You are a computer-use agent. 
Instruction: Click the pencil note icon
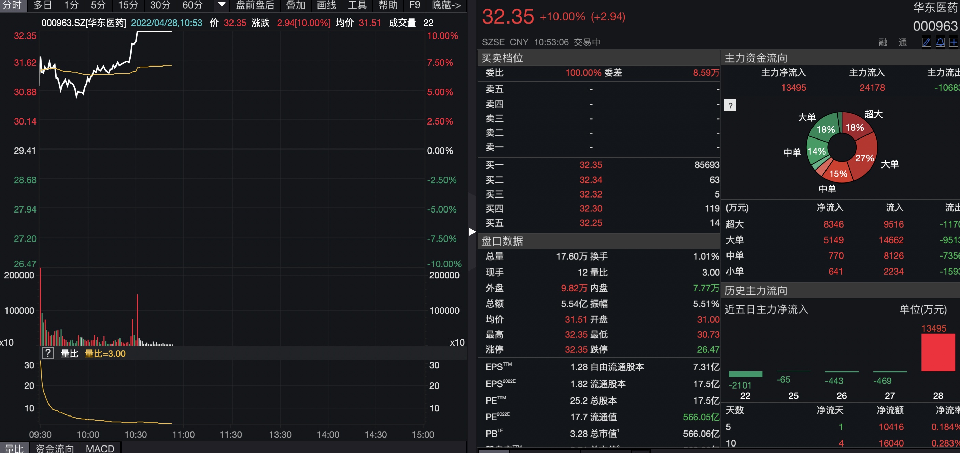coord(926,42)
